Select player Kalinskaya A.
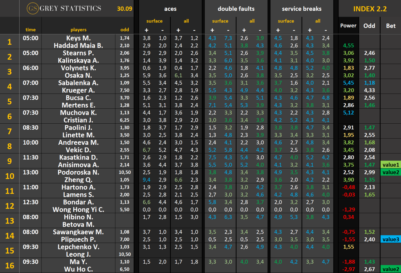Viewport: 401px width, 273px height. pyautogui.click(x=78, y=60)
